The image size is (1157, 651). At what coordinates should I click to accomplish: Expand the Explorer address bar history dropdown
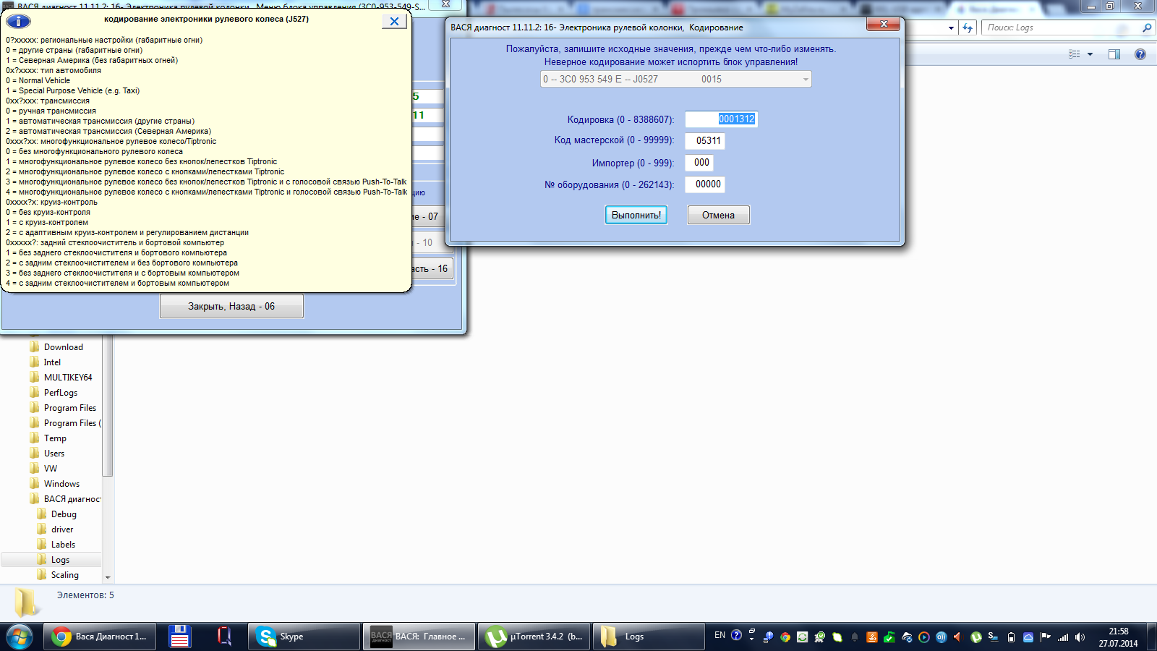pos(951,27)
